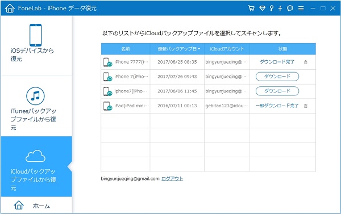Viewport: 341px width, 214px height.
Task: Click 一部ダウンロード完了 for iPad backup
Action: pos(277,106)
